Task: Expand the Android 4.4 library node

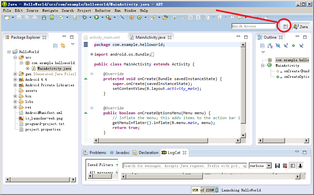Action: pos(15,80)
